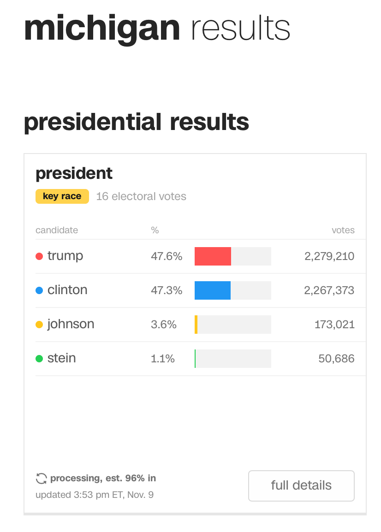
Task: Click trump's red vote share bar
Action: 213,256
